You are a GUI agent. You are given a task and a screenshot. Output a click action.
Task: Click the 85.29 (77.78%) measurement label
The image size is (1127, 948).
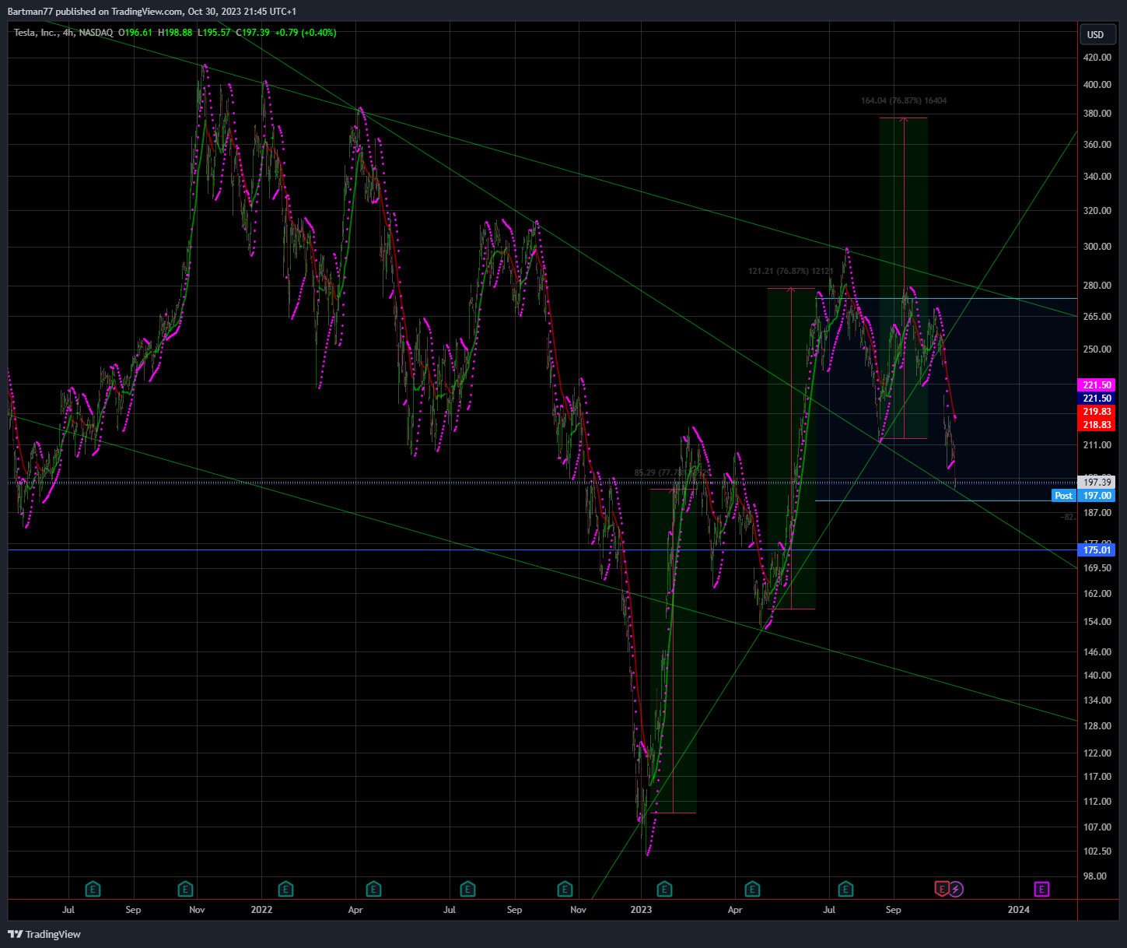point(671,472)
